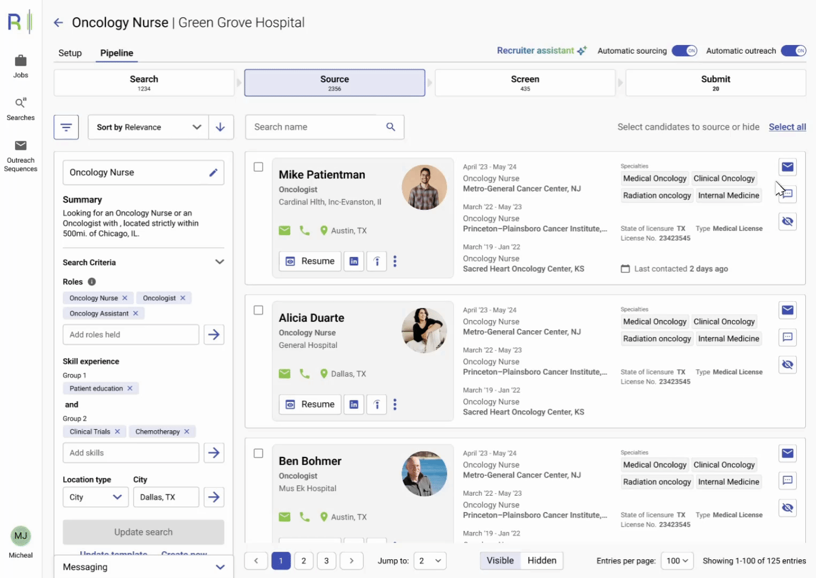Click the Update search button

[x=143, y=532]
